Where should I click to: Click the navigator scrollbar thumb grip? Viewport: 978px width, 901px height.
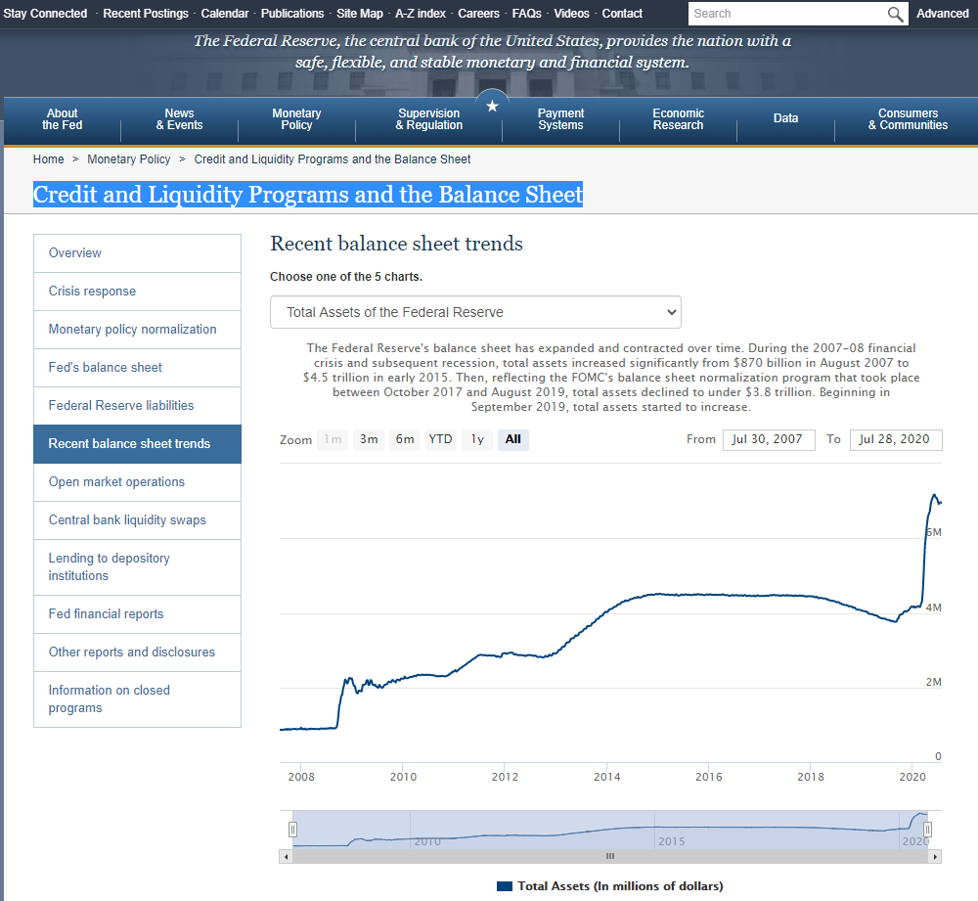pyautogui.click(x=610, y=856)
